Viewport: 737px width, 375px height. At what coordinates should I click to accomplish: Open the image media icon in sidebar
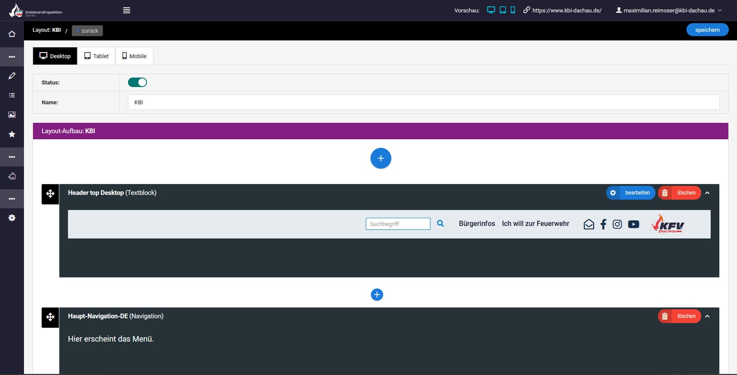pyautogui.click(x=12, y=115)
